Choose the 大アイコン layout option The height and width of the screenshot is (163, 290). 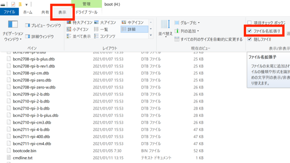(x=105, y=23)
